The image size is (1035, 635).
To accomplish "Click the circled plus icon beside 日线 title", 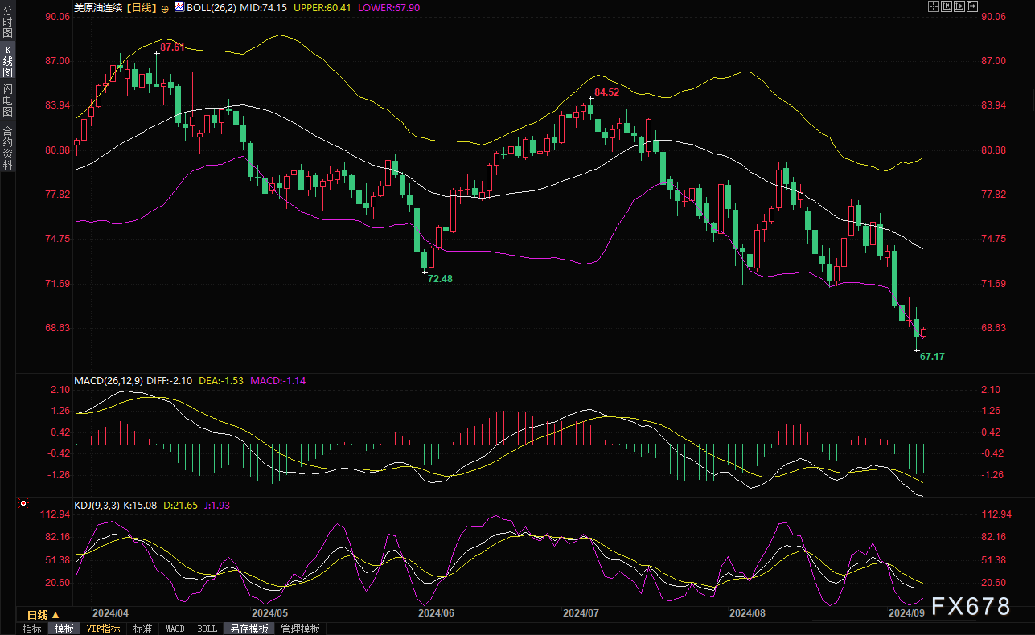I will click(166, 8).
